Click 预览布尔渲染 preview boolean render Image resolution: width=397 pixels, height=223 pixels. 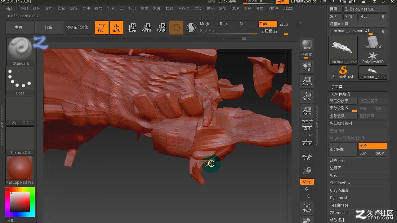pos(77,28)
